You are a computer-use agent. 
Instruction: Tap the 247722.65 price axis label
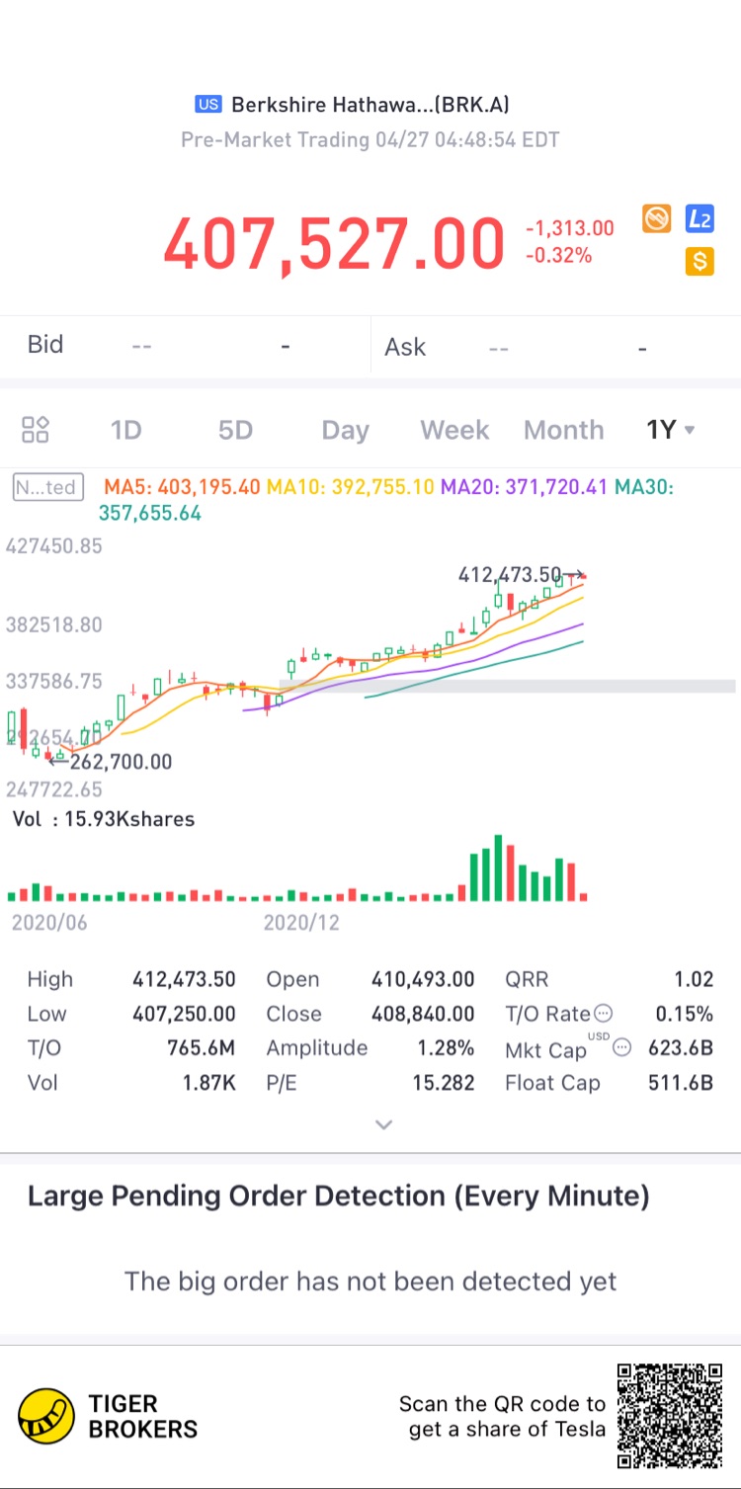(54, 789)
